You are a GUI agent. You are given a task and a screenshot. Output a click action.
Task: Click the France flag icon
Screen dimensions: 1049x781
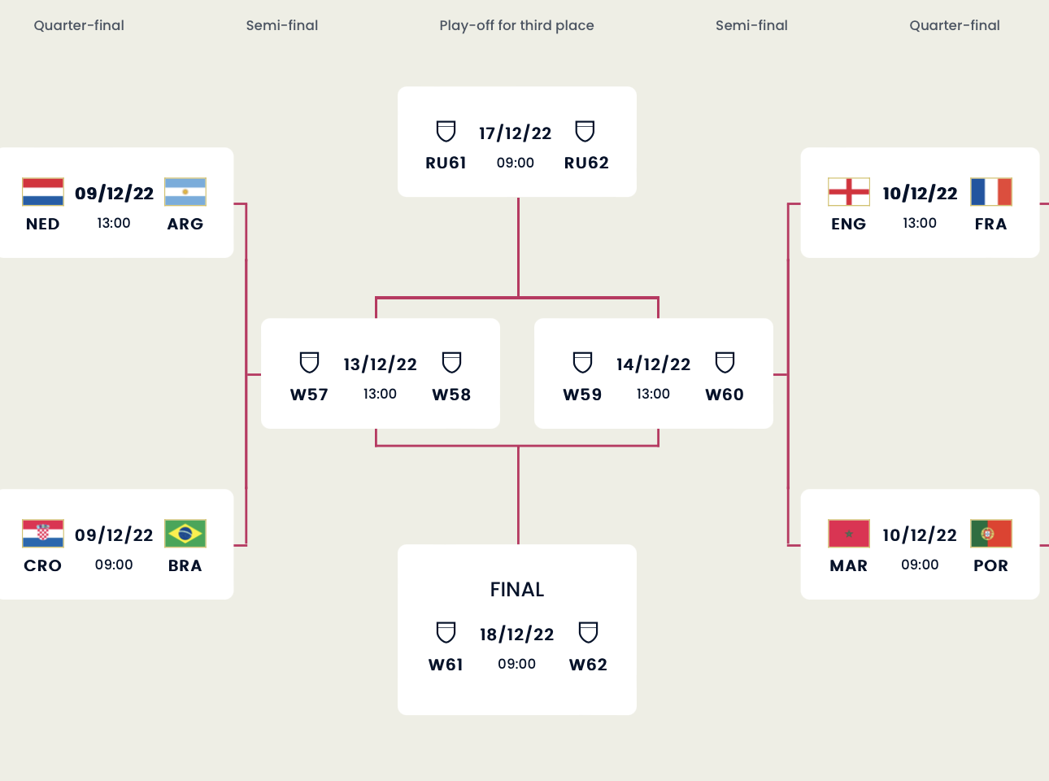pyautogui.click(x=991, y=192)
